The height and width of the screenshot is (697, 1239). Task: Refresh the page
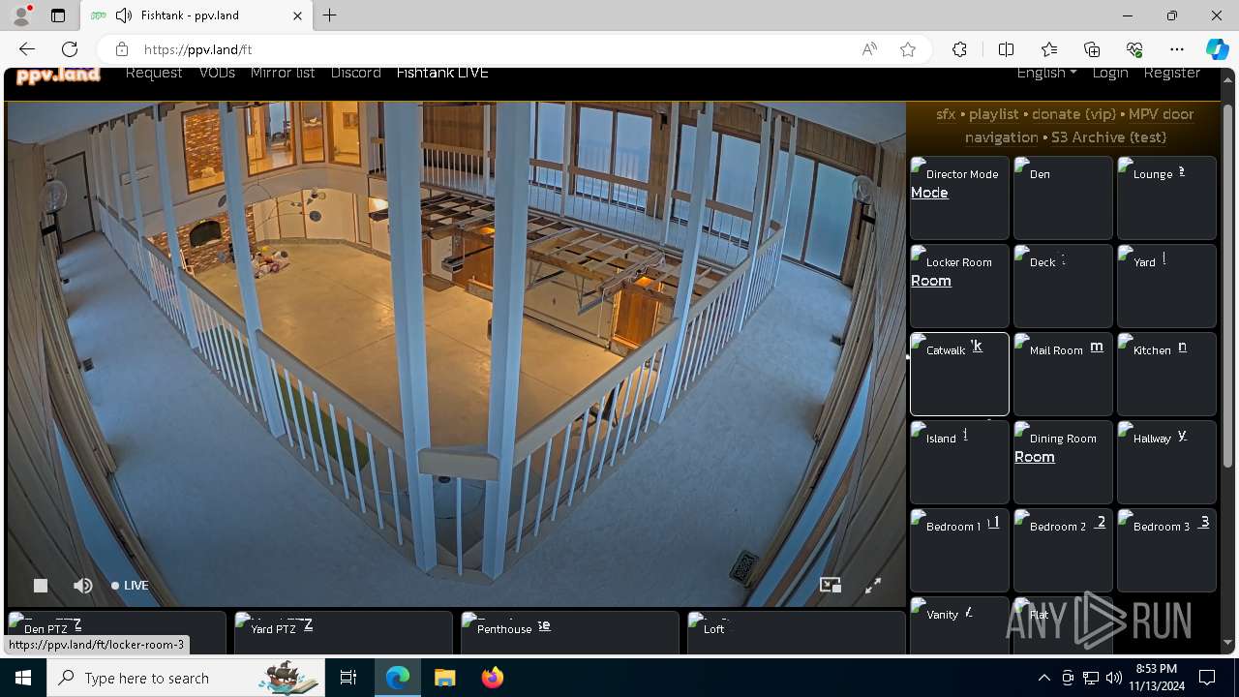(70, 49)
